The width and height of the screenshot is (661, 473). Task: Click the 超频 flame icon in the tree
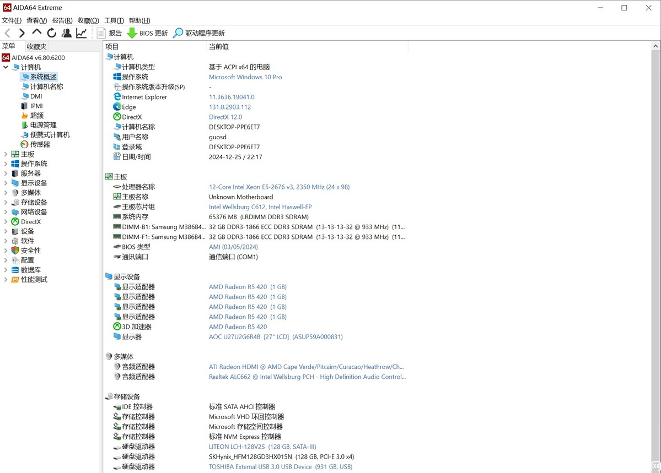click(24, 116)
